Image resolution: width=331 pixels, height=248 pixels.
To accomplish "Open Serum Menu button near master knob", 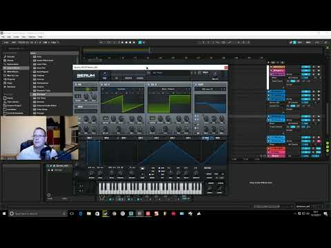I will tap(205, 72).
